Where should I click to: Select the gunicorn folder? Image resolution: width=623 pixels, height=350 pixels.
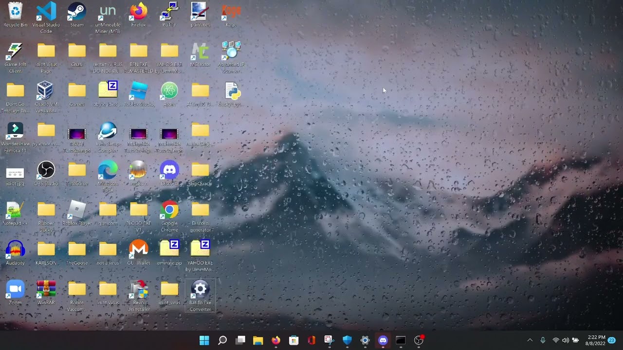[x=108, y=214]
